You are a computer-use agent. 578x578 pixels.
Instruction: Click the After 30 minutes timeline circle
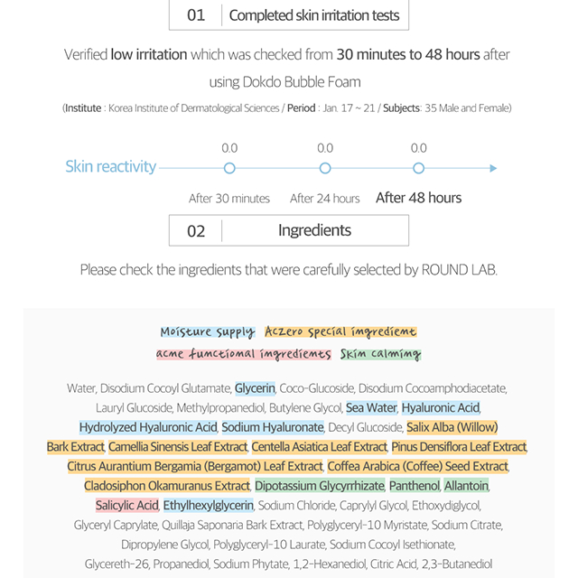click(x=229, y=168)
